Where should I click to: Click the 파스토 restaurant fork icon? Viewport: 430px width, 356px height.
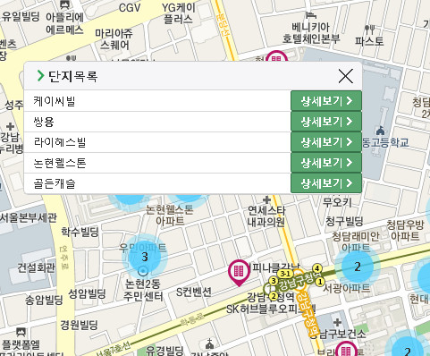[369, 30]
